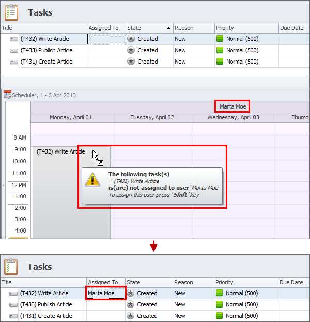The width and height of the screenshot is (310, 322).
Task: Click the Tasks clipboard icon in the bottom panel
Action: point(11,267)
